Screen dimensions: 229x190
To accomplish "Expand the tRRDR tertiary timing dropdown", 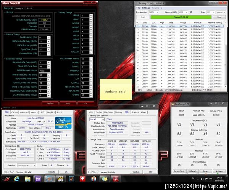I will point(91,16).
